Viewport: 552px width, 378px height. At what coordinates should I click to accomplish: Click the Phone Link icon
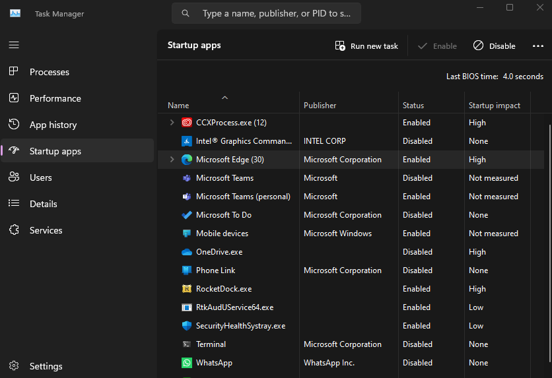[x=187, y=270]
